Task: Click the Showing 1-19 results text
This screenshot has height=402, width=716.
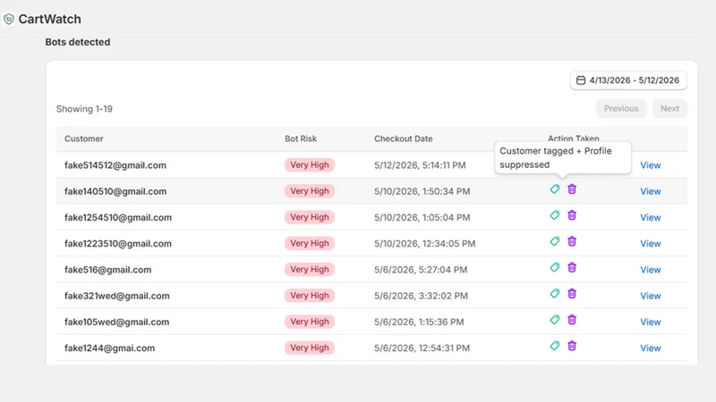Action: point(84,109)
